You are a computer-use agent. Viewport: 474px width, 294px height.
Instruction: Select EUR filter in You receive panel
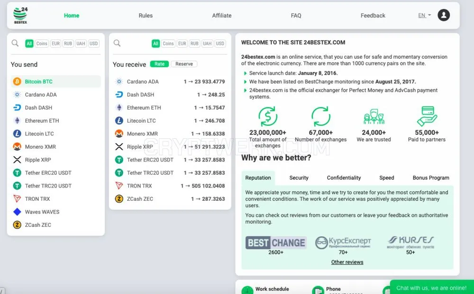182,44
